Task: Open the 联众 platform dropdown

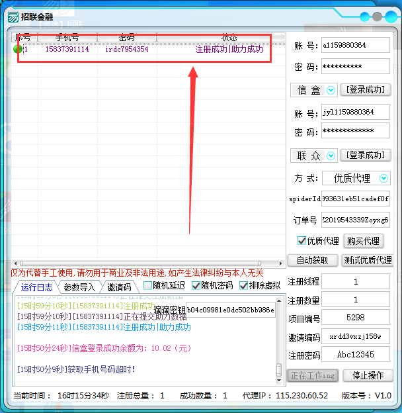Action: pyautogui.click(x=331, y=156)
